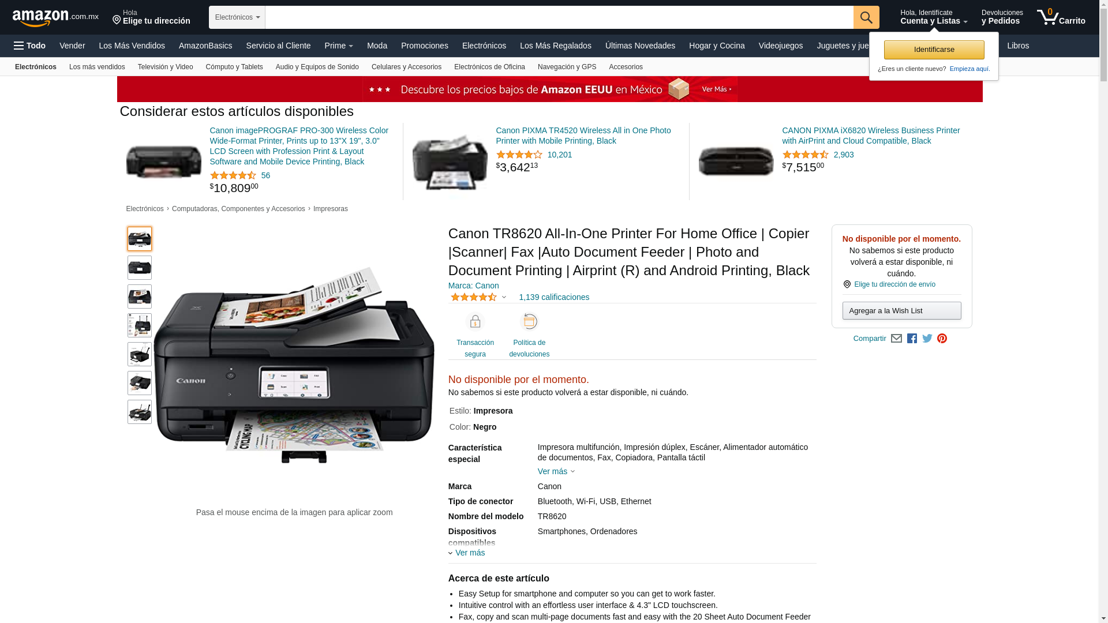This screenshot has height=623, width=1108.
Task: Expand the star rating breakdown chevron
Action: click(504, 298)
